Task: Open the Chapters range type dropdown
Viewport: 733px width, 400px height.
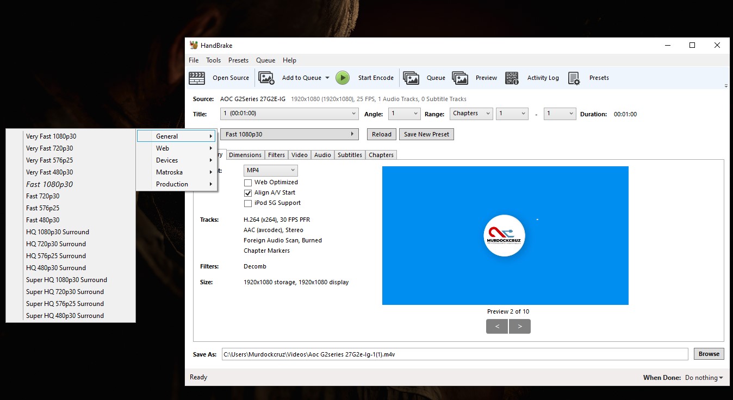Action: point(471,114)
